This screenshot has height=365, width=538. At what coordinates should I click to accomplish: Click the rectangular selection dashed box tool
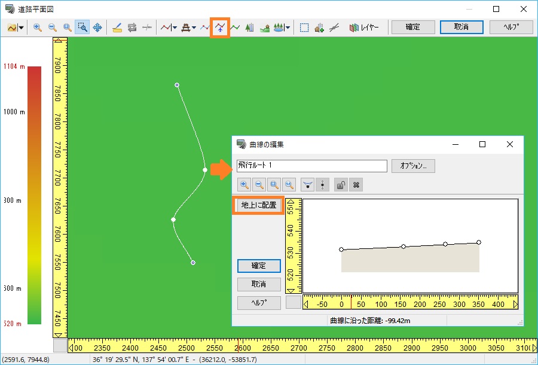[304, 28]
